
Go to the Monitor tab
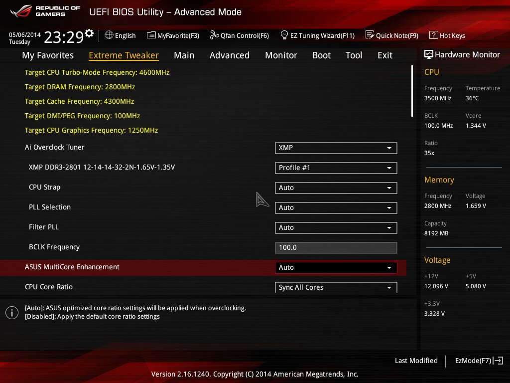tap(281, 55)
